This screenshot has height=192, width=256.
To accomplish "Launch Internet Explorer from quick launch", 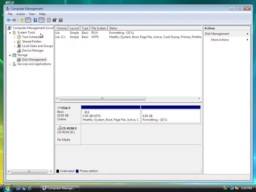I will pyautogui.click(x=30, y=188).
